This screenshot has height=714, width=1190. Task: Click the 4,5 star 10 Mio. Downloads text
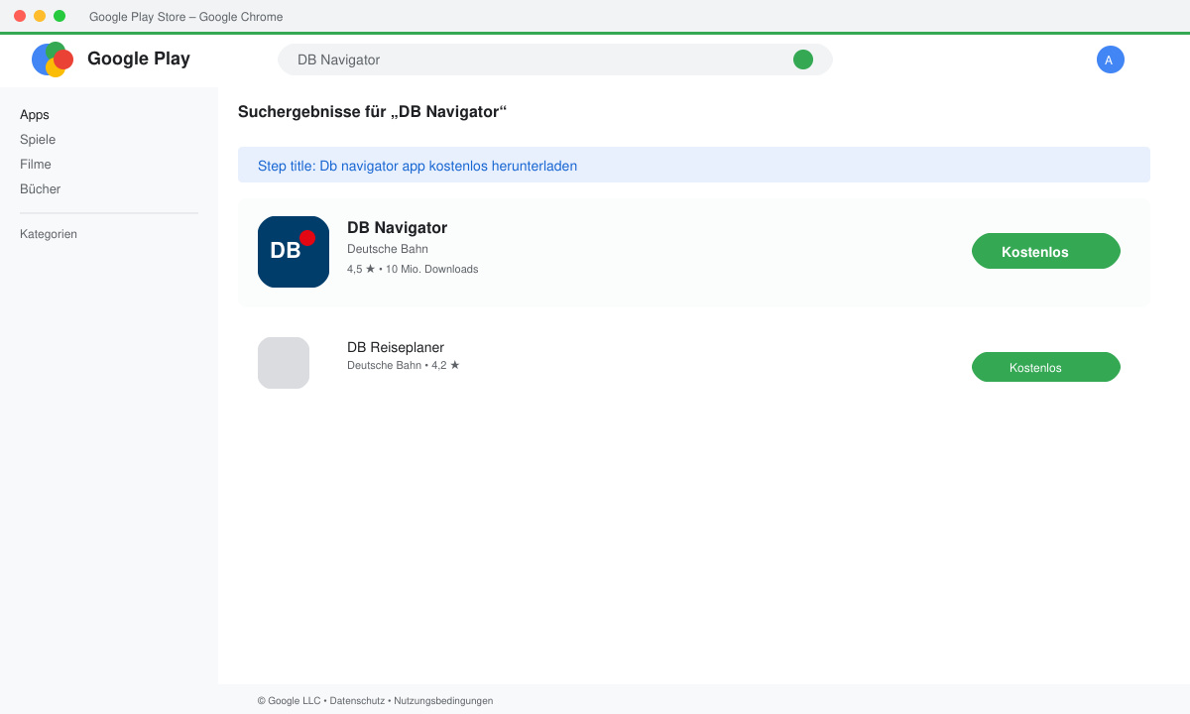point(413,269)
